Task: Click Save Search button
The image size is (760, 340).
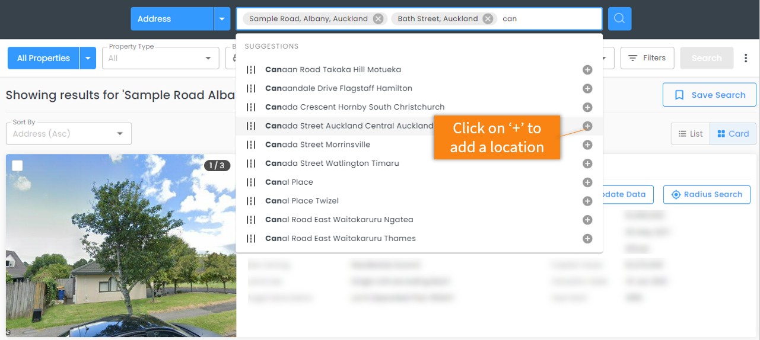Action: (x=710, y=95)
